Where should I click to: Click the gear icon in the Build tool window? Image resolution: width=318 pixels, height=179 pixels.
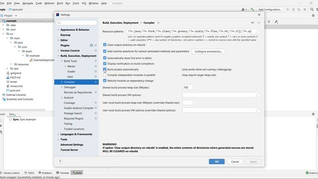[313, 114]
